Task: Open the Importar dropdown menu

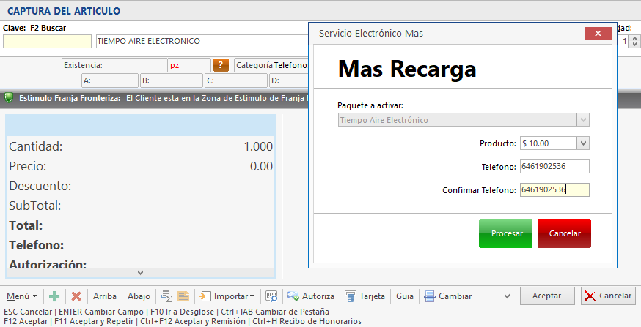Action: (x=227, y=296)
